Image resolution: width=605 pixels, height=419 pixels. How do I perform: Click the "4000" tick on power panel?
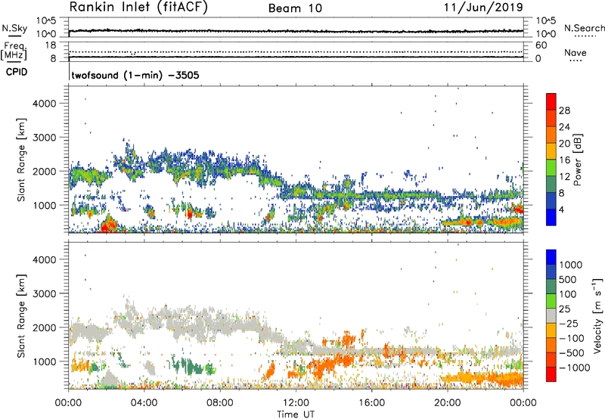tap(44, 104)
